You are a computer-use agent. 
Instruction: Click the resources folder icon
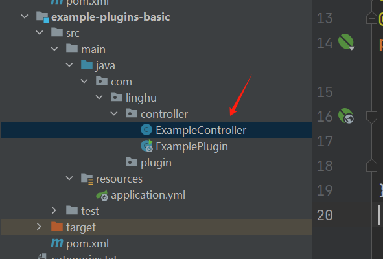[87, 179]
